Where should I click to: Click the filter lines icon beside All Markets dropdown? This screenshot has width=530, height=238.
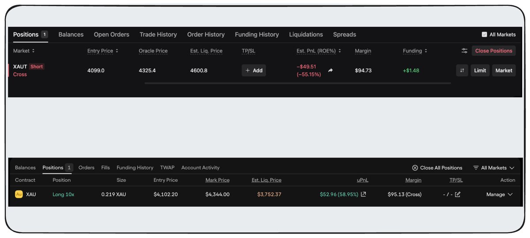476,168
